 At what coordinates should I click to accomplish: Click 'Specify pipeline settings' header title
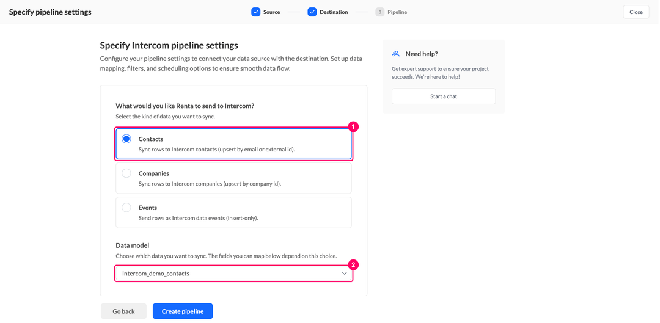pyautogui.click(x=51, y=12)
